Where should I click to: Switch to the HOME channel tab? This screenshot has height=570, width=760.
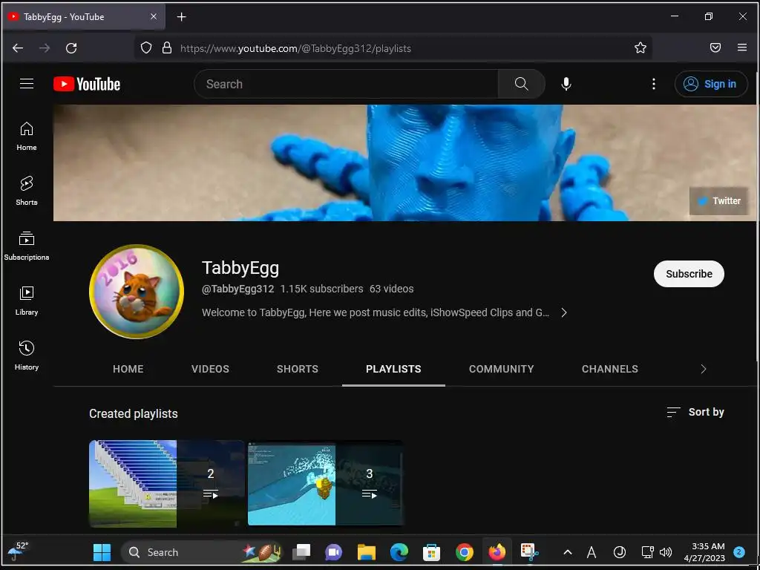pos(128,369)
